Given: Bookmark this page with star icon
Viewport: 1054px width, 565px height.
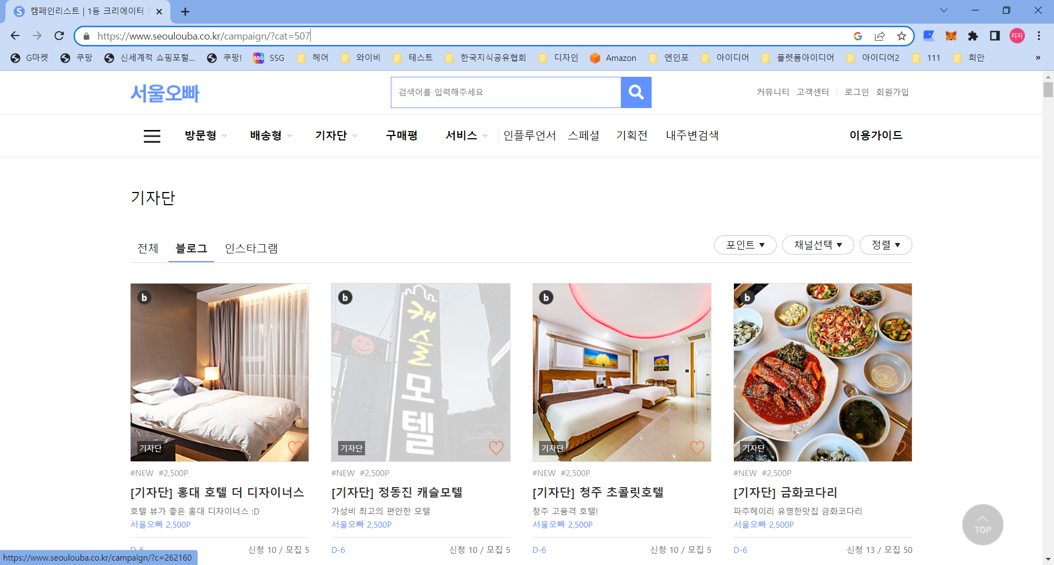Looking at the screenshot, I should point(901,36).
